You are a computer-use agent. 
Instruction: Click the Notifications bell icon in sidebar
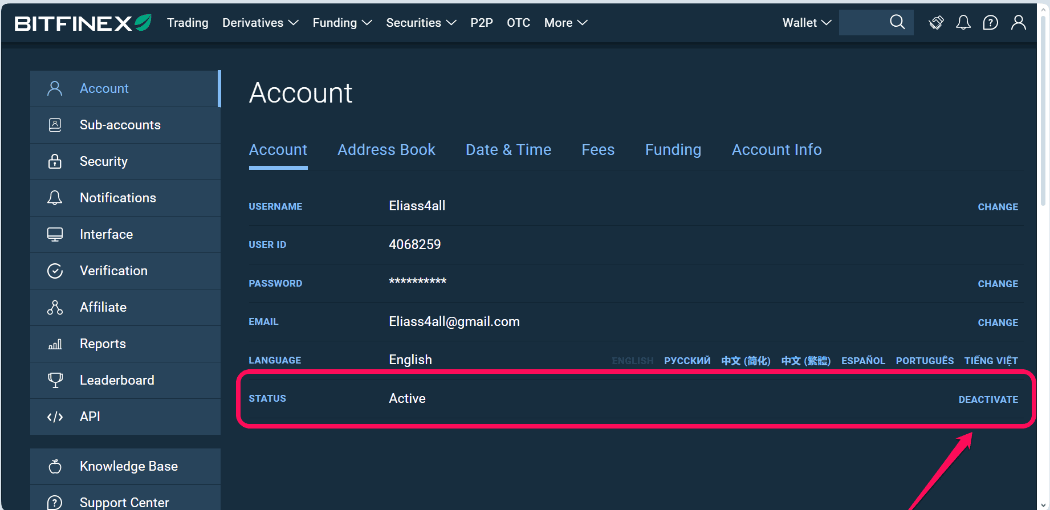click(55, 198)
